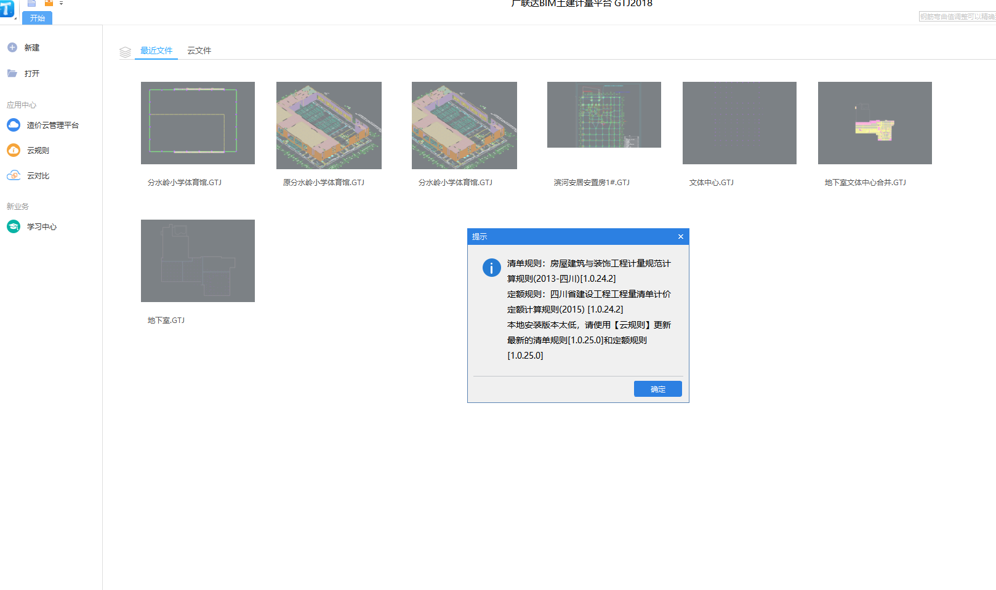Click the 新业务 section heading
996x590 pixels.
18,206
